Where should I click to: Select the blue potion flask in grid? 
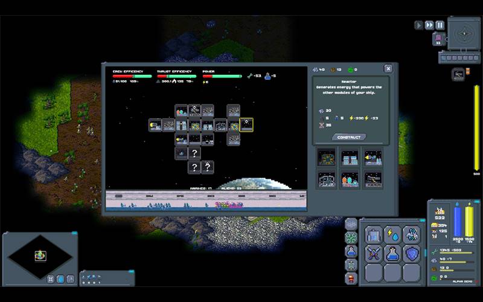coord(392,253)
